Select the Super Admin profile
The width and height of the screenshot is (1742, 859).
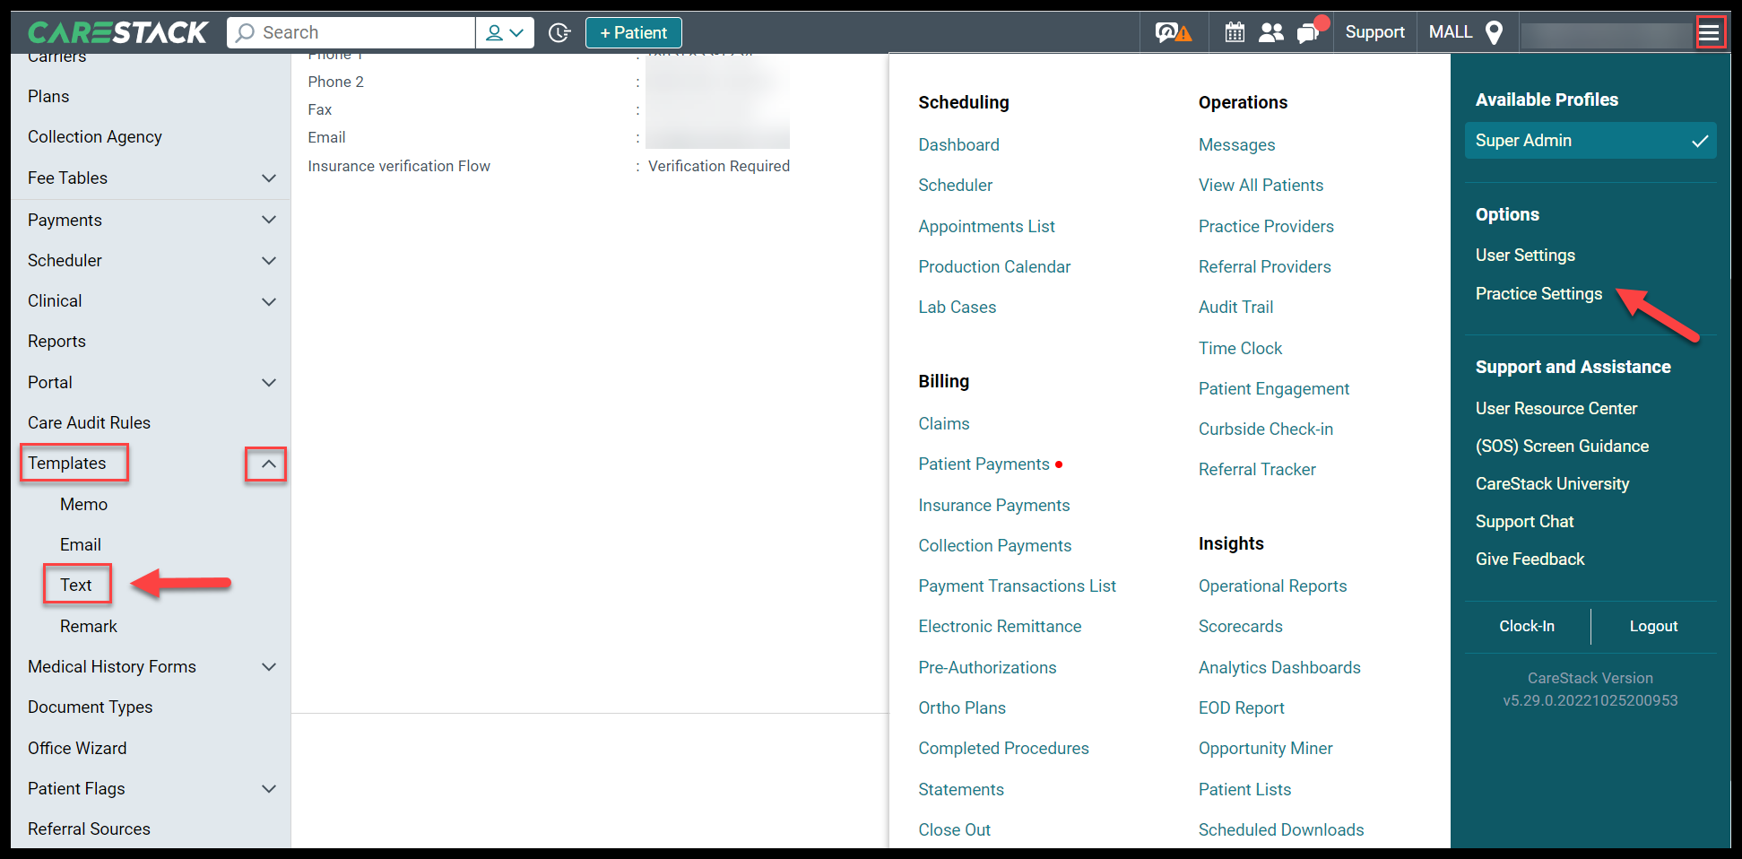1590,140
